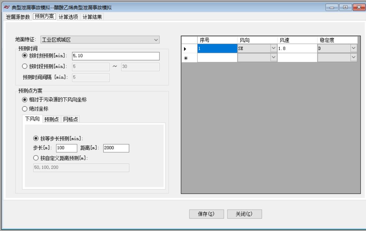Select 按时刻预测 radio button
The image size is (366, 231).
pos(25,56)
